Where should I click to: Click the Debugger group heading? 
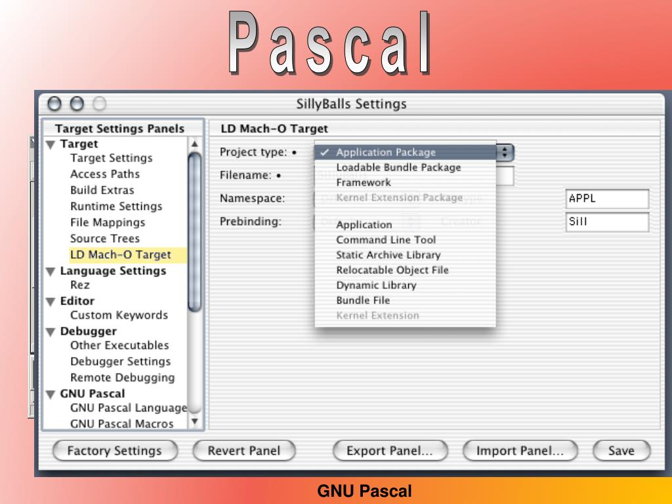pyautogui.click(x=89, y=331)
